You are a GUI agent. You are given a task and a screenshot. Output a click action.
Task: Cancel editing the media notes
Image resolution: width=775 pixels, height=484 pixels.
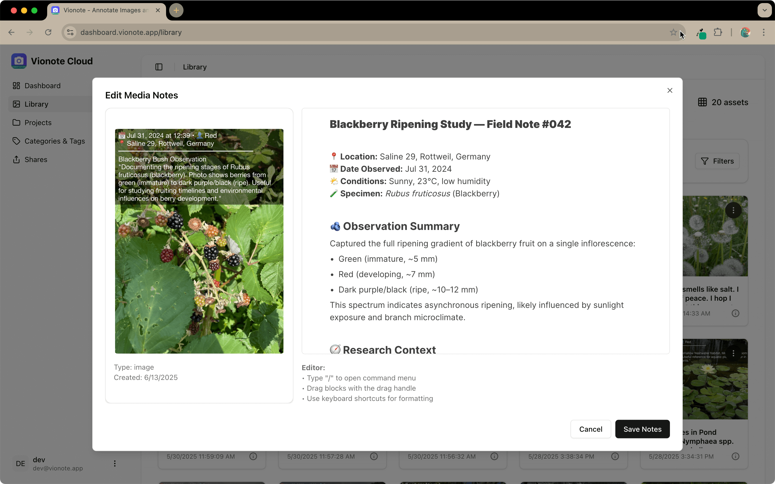tap(590, 429)
